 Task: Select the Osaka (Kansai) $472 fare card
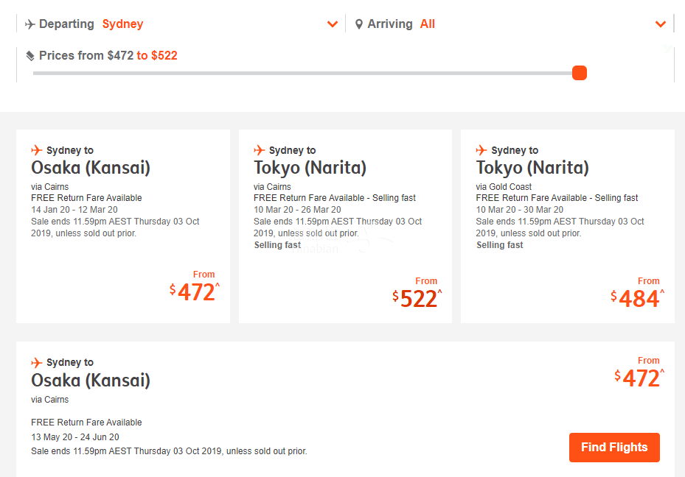123,226
